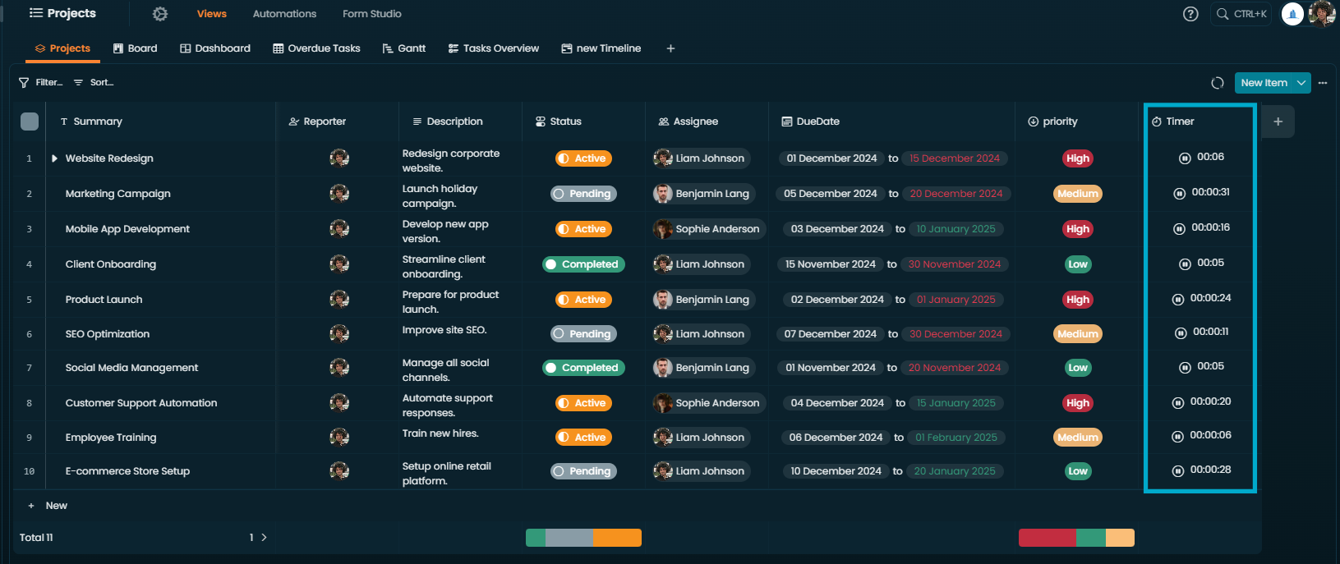Add a new column with plus button
The height and width of the screenshot is (564, 1340).
tap(1278, 122)
